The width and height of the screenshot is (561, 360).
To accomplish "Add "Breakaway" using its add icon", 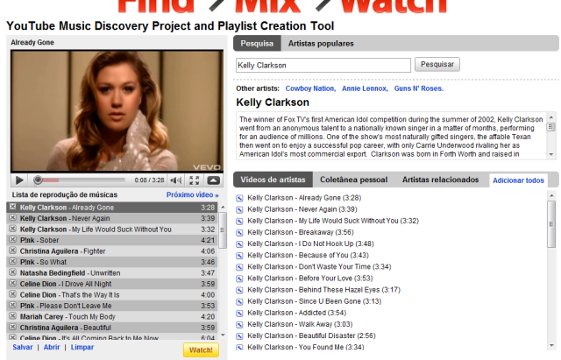I will point(240,232).
